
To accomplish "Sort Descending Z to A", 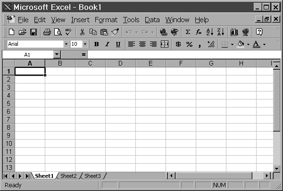I will pyautogui.click(x=221, y=32).
